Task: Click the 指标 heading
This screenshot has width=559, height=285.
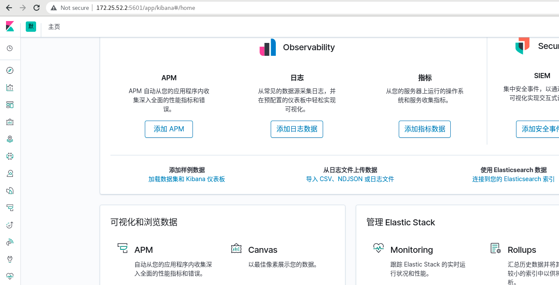Action: coord(425,78)
